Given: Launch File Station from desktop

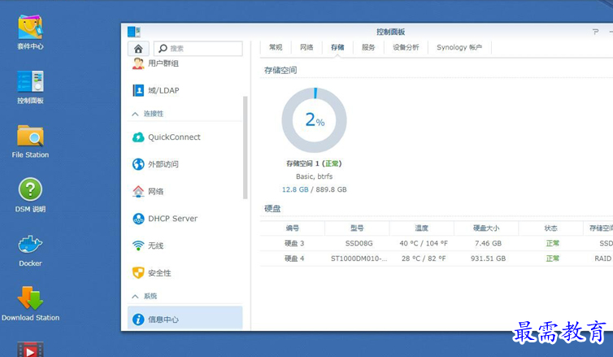Looking at the screenshot, I should [x=30, y=141].
